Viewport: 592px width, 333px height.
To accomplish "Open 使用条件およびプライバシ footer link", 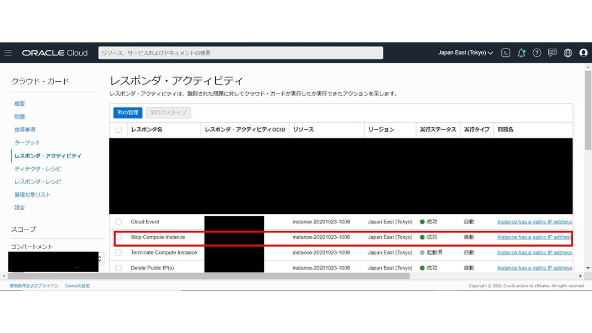I will [x=34, y=286].
